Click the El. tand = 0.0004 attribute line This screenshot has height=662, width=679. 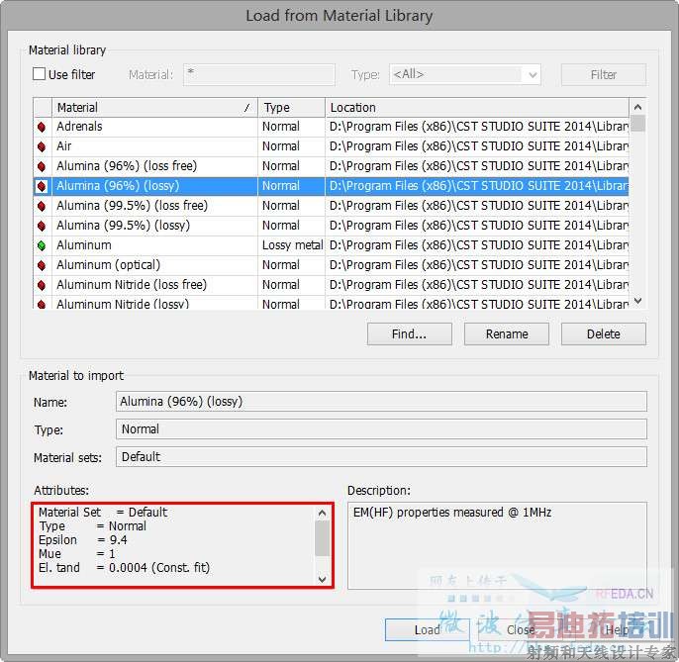click(124, 568)
